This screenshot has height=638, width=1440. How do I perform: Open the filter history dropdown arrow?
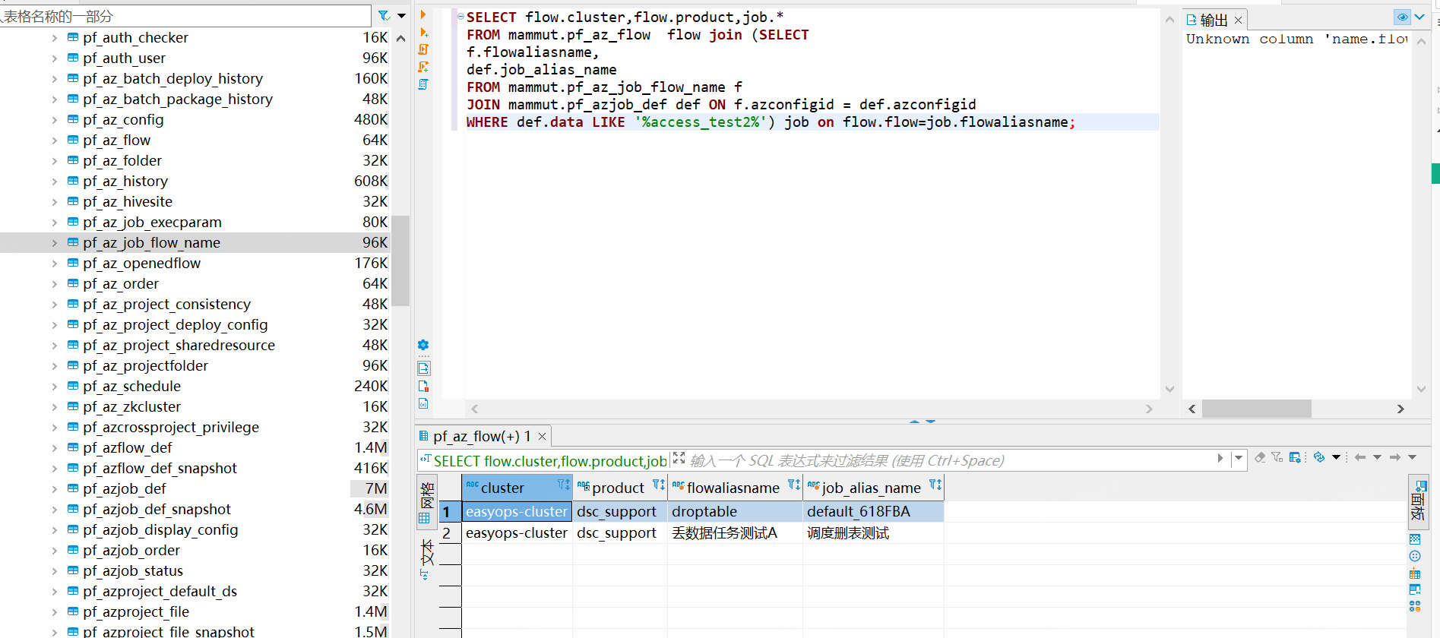tap(1239, 458)
